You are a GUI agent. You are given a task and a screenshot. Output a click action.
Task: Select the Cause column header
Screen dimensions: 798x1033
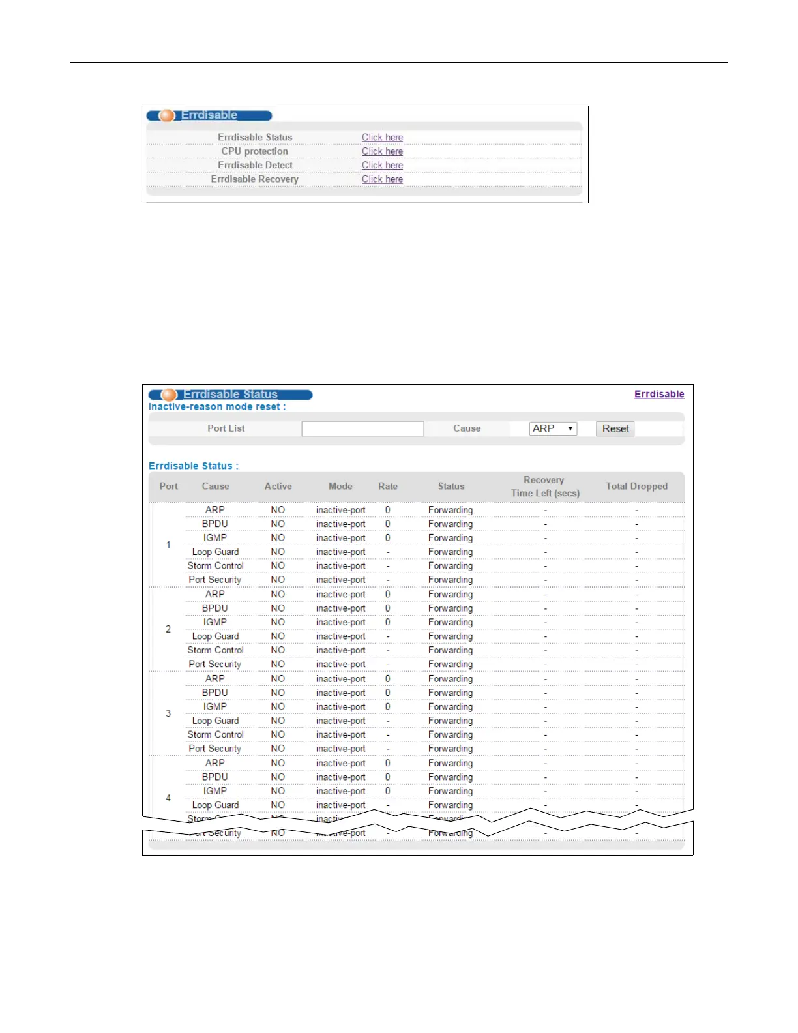click(x=215, y=487)
